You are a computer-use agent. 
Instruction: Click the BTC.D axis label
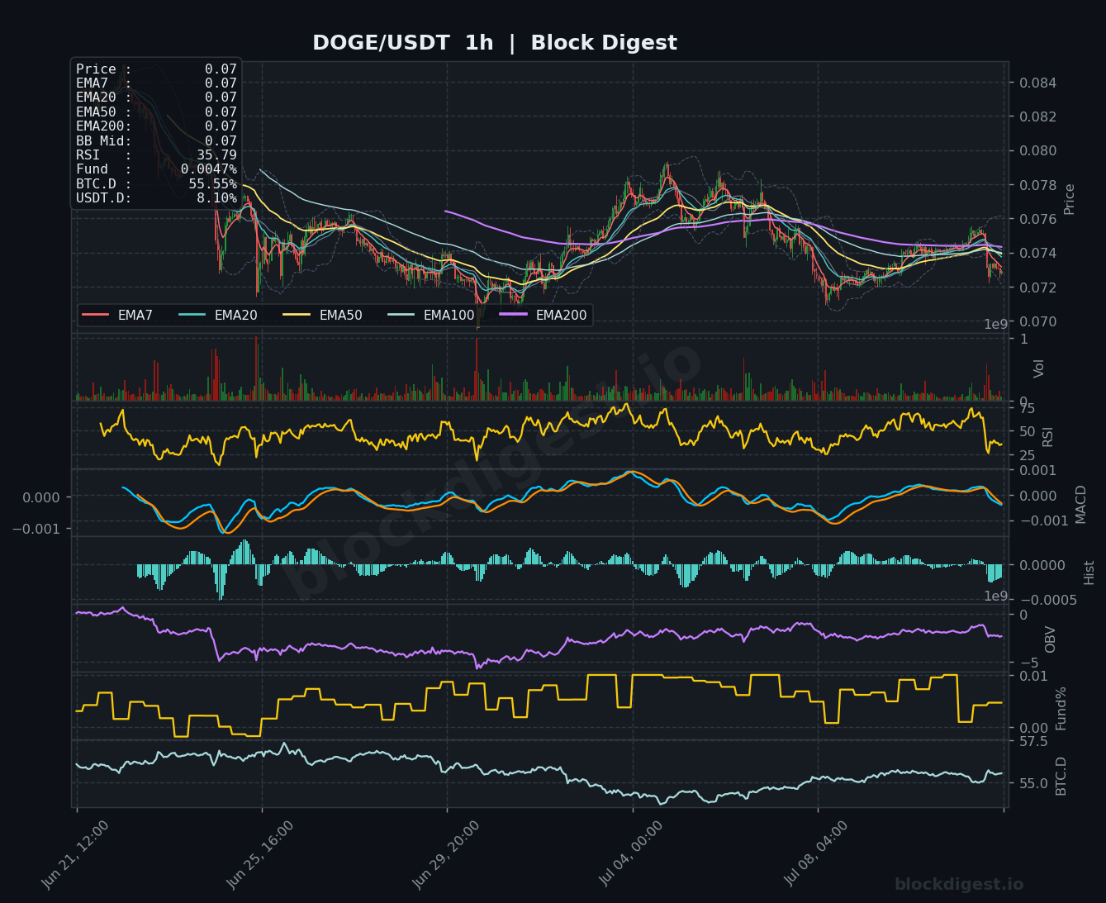click(1061, 776)
